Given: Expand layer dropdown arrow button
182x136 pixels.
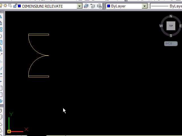Looking at the screenshot, I should (x=80, y=6).
